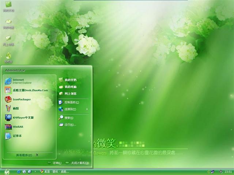
Task: Click second quick launch globe icon
Action: click(x=24, y=172)
